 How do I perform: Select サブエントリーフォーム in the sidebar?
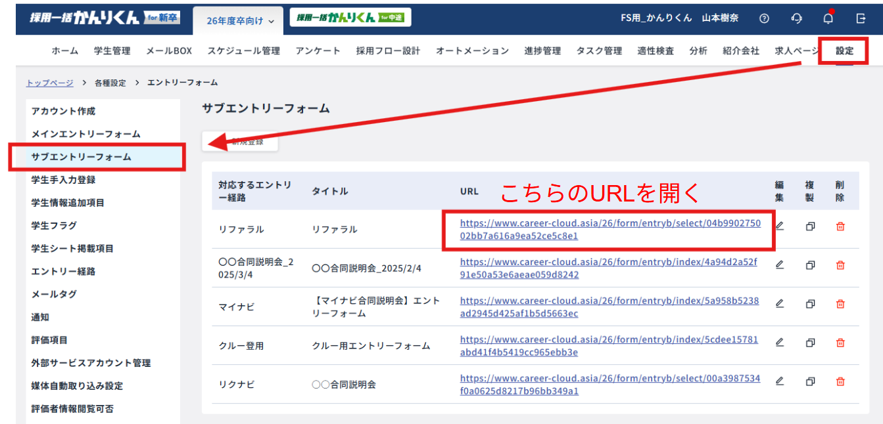82,157
